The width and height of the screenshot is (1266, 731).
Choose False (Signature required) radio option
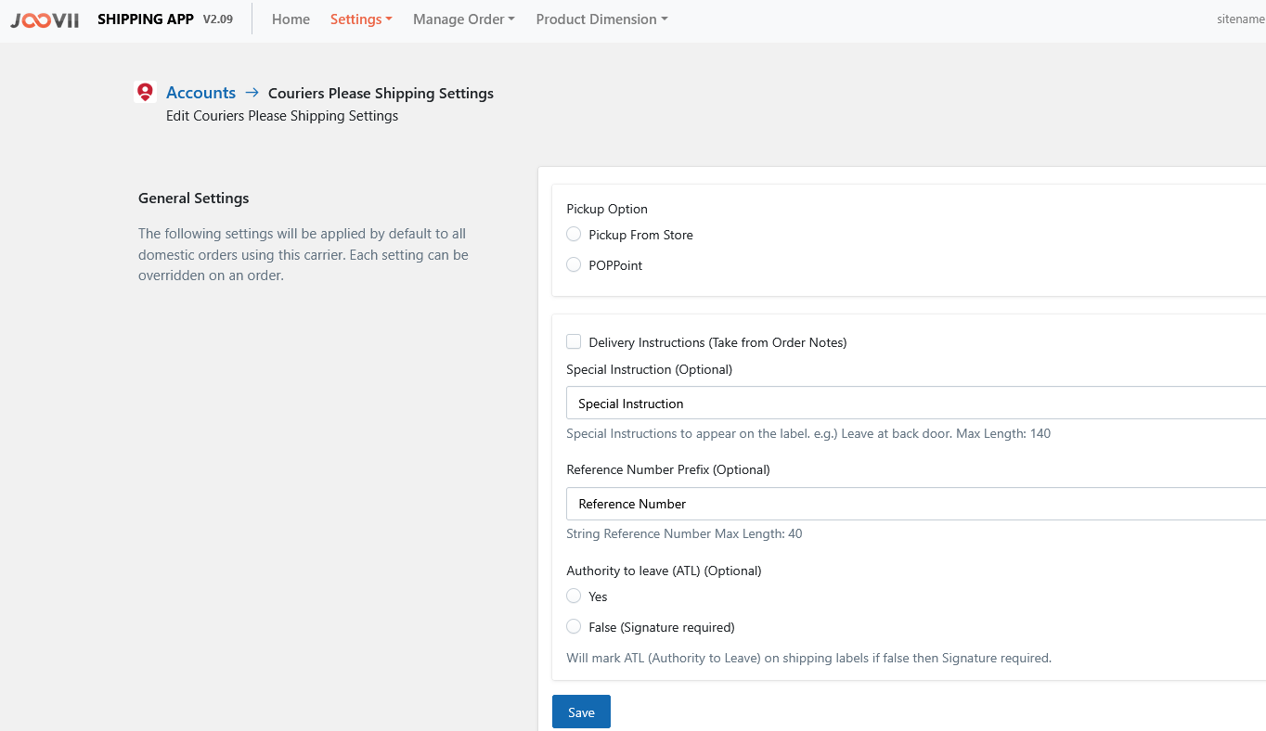click(574, 627)
